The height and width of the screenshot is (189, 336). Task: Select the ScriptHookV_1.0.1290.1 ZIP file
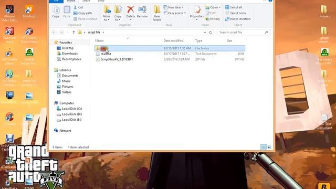pos(117,59)
